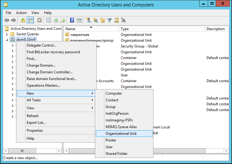Screen dimensions: 232x164
Task: Open Properties from the context menu
Action: pyautogui.click(x=56, y=131)
